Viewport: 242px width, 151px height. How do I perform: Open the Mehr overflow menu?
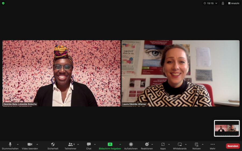[213, 144]
